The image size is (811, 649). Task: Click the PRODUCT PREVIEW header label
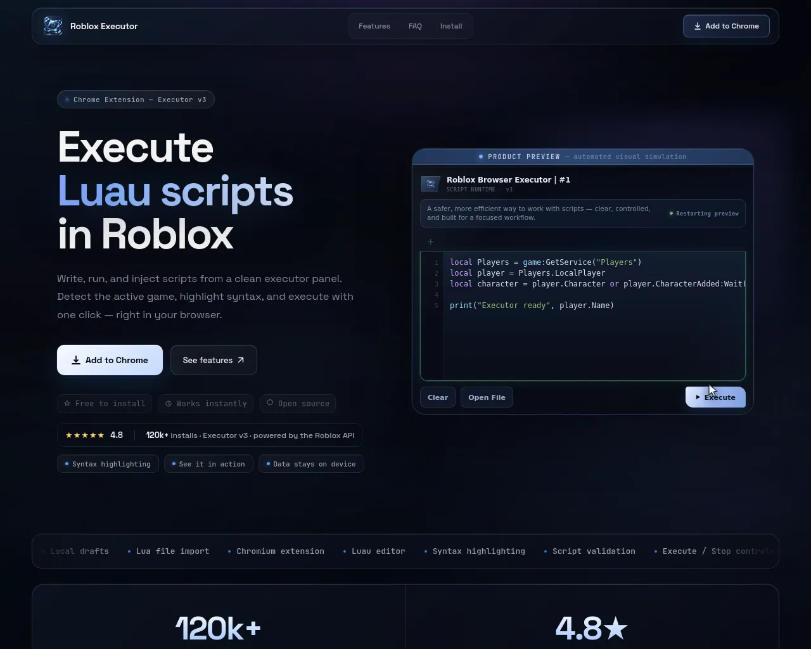[x=524, y=157]
